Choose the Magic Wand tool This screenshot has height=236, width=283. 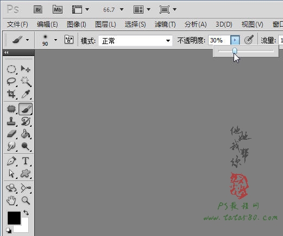click(26, 82)
